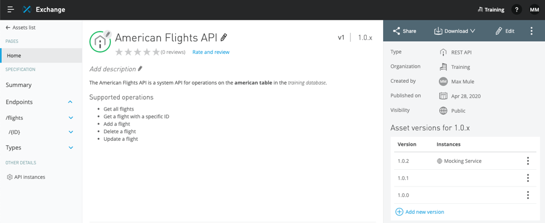Open the Download dropdown
The width and height of the screenshot is (545, 223).
[454, 31]
